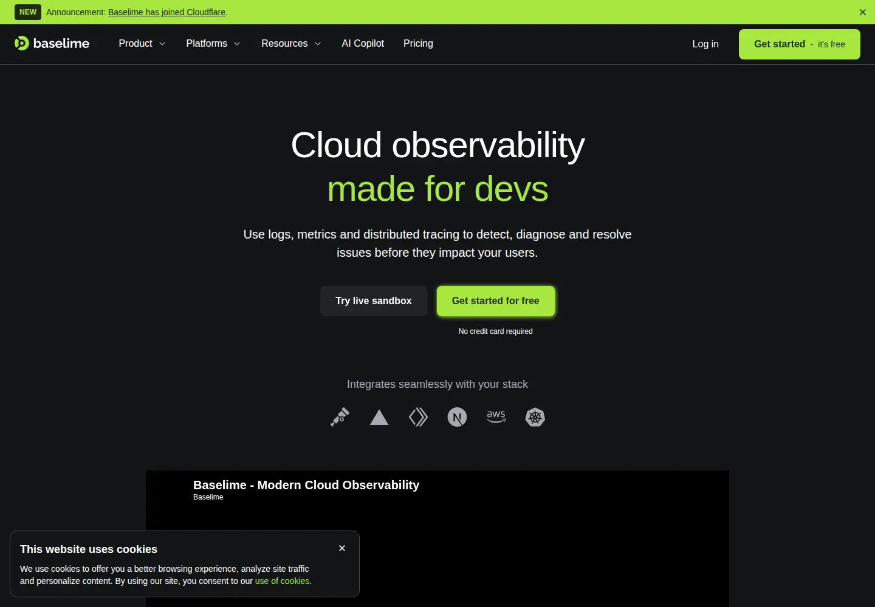This screenshot has width=875, height=607.
Task: Click the NEW badge in banner
Action: coord(28,12)
